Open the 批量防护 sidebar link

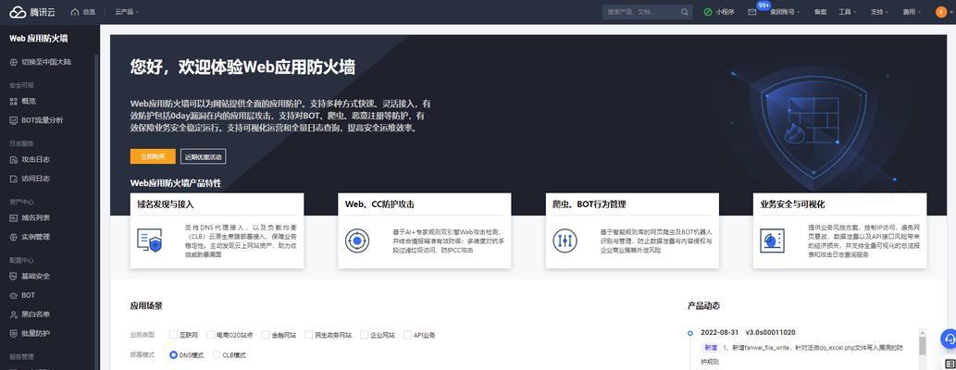pos(35,333)
